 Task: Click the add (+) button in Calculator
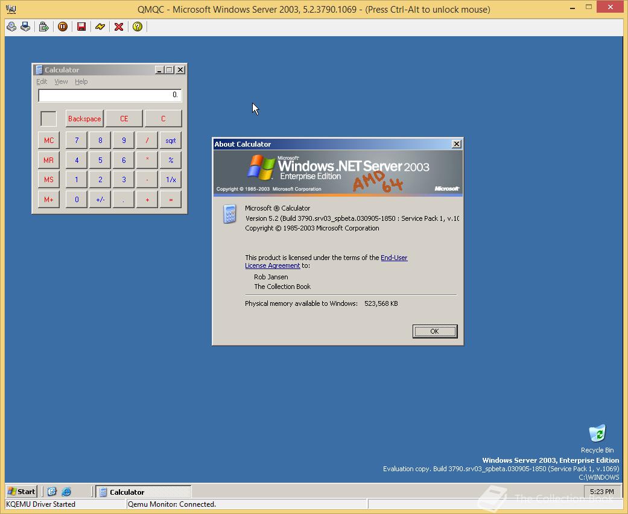coord(147,200)
